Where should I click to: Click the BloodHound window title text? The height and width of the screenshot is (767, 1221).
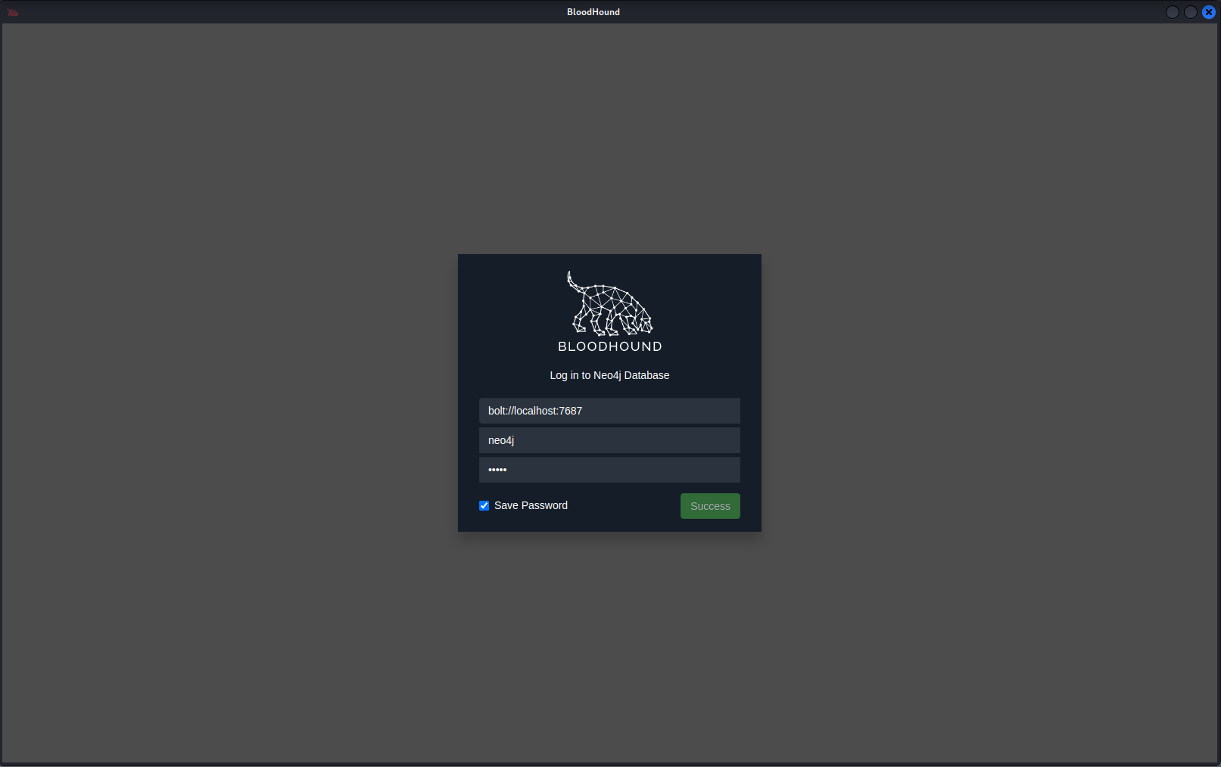click(593, 12)
